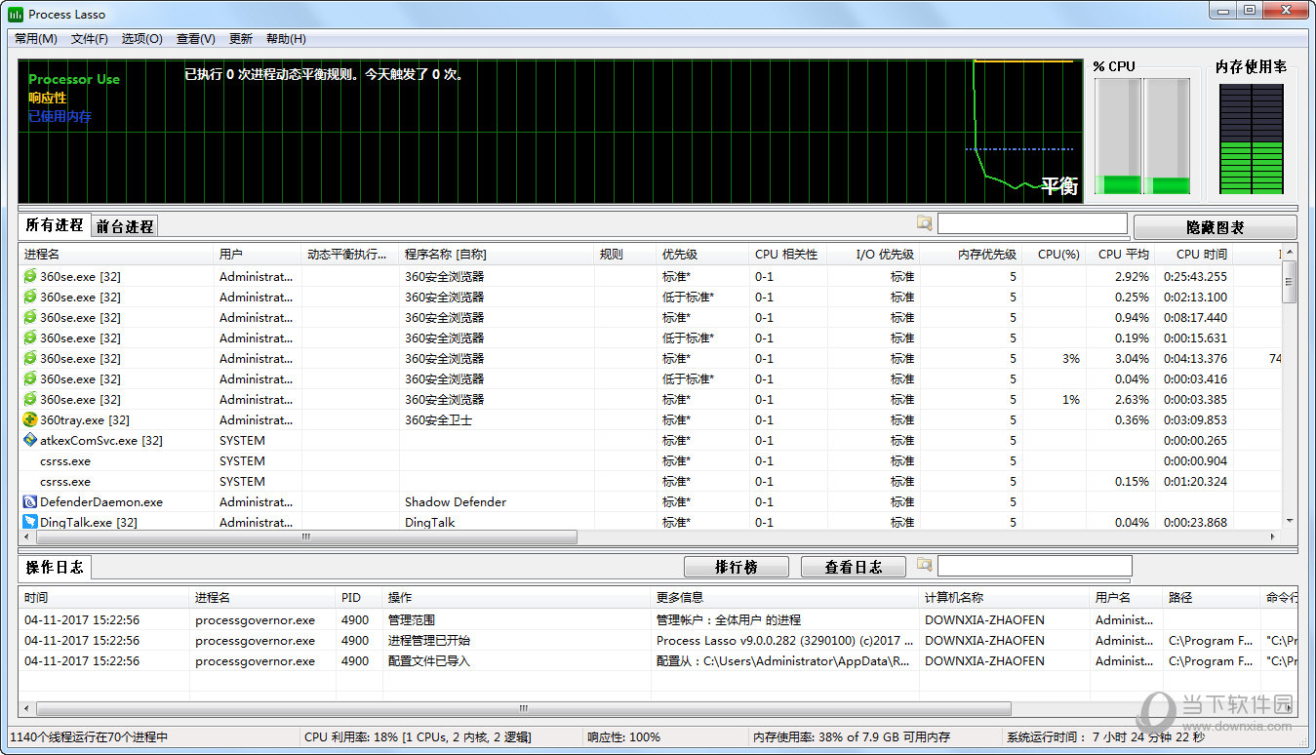Open the 常用(M) menu

(36, 39)
